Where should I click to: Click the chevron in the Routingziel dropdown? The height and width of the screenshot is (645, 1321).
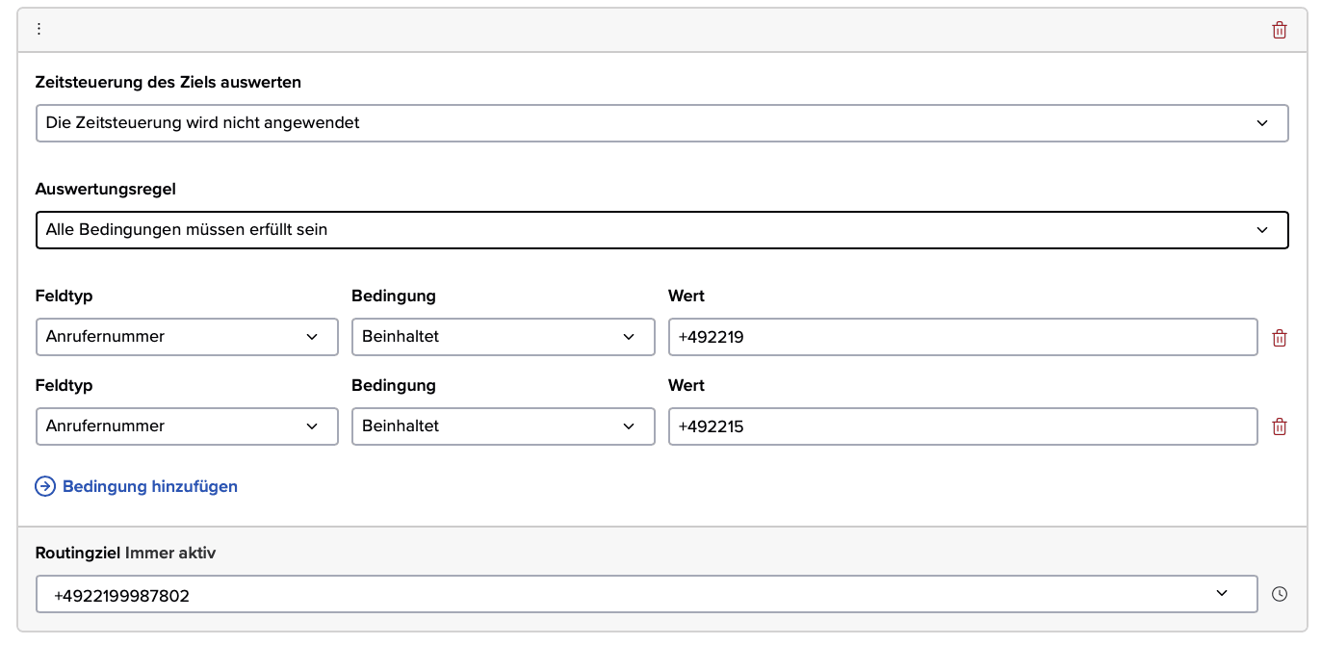[1222, 593]
